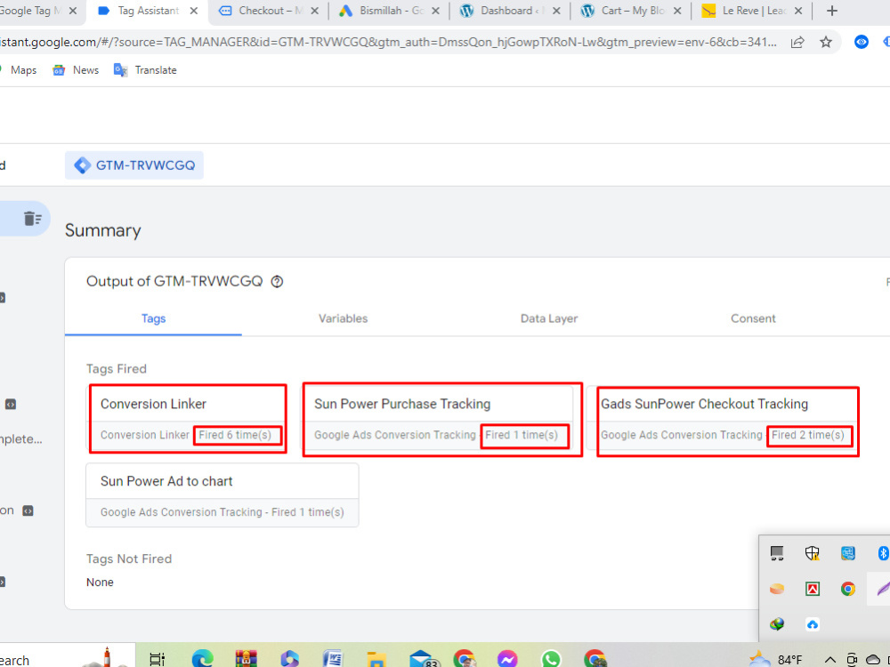Launch WinRAR from the taskbar

click(246, 658)
